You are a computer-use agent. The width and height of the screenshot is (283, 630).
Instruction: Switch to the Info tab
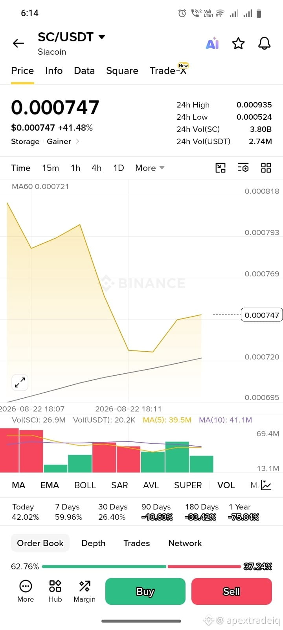54,71
